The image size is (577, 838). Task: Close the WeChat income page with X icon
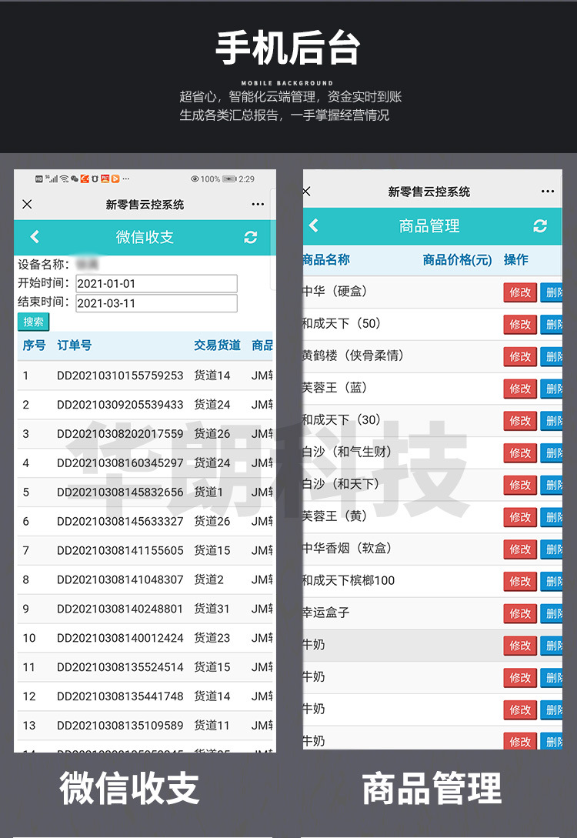pos(27,204)
